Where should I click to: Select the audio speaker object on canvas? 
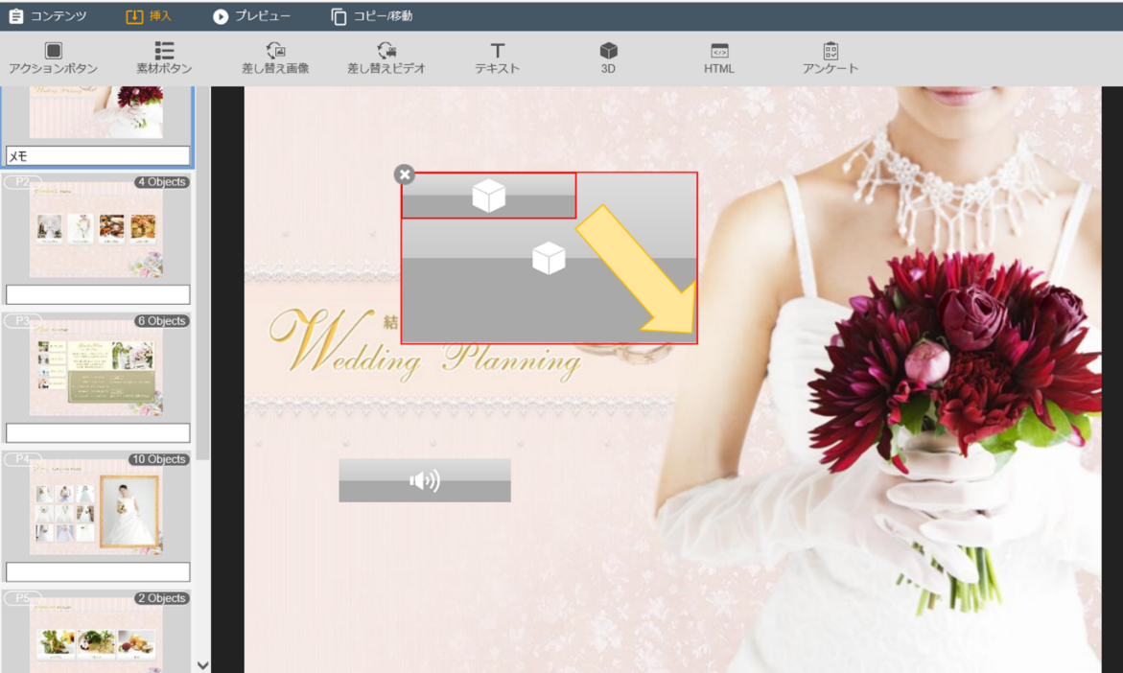[x=425, y=480]
